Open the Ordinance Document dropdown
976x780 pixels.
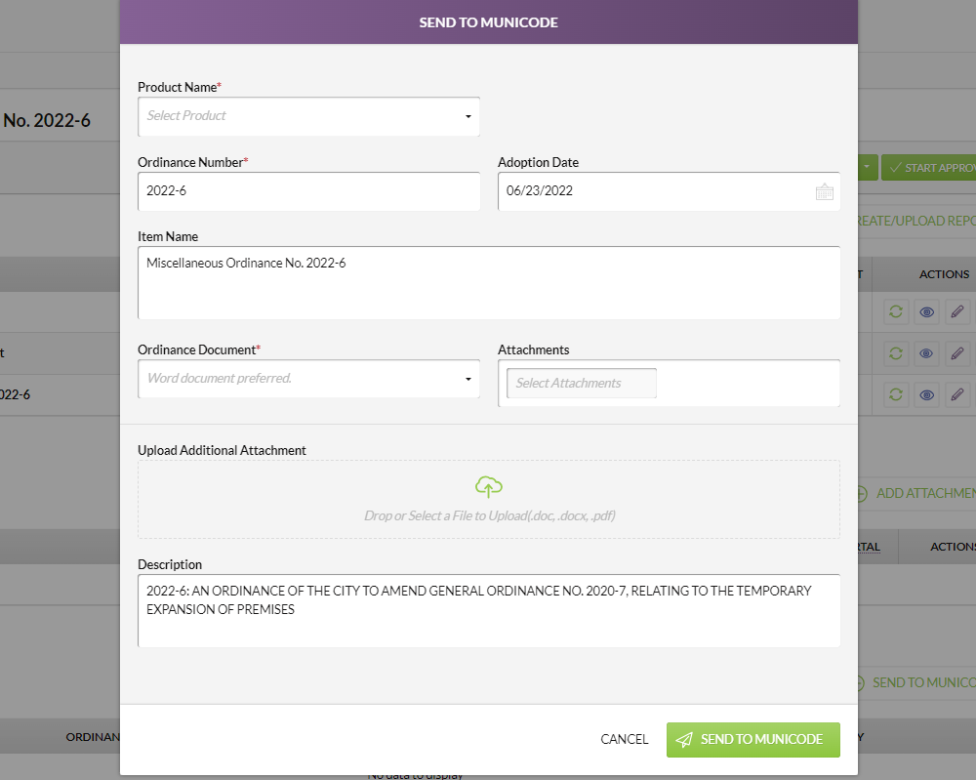(308, 379)
